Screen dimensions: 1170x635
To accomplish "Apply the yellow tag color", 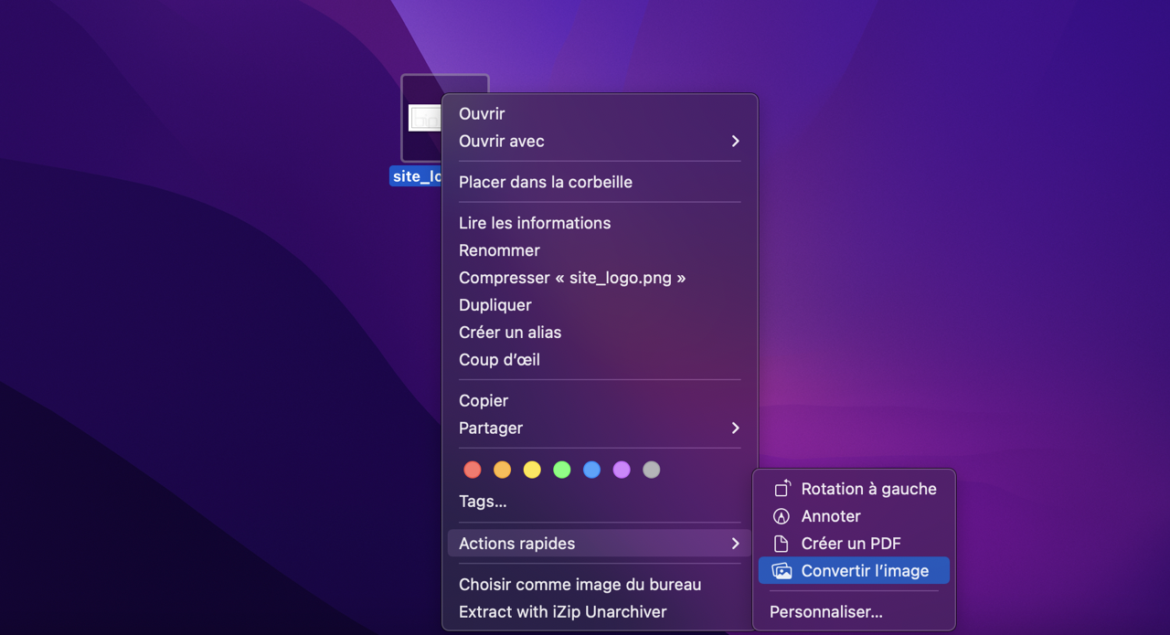I will (532, 470).
